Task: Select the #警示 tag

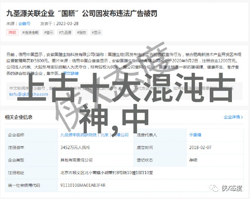Action: (x=49, y=33)
